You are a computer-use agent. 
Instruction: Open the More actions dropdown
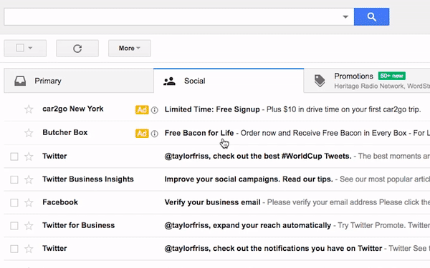(x=130, y=49)
